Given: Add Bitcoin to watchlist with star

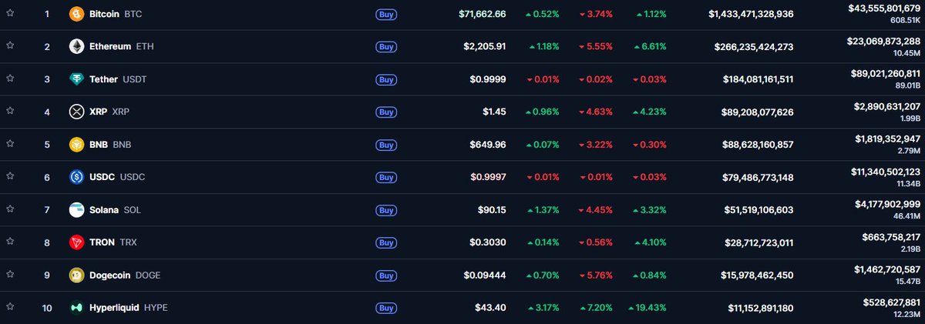Looking at the screenshot, I should (x=10, y=14).
